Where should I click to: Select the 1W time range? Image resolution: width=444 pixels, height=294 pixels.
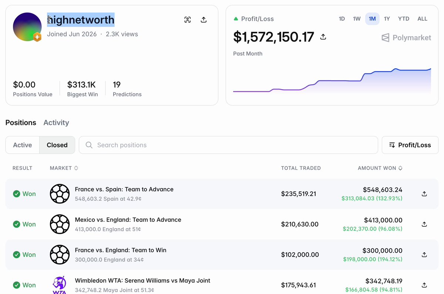pyautogui.click(x=357, y=19)
